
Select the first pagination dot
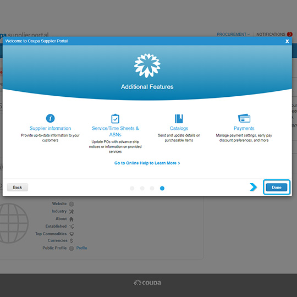132,188
